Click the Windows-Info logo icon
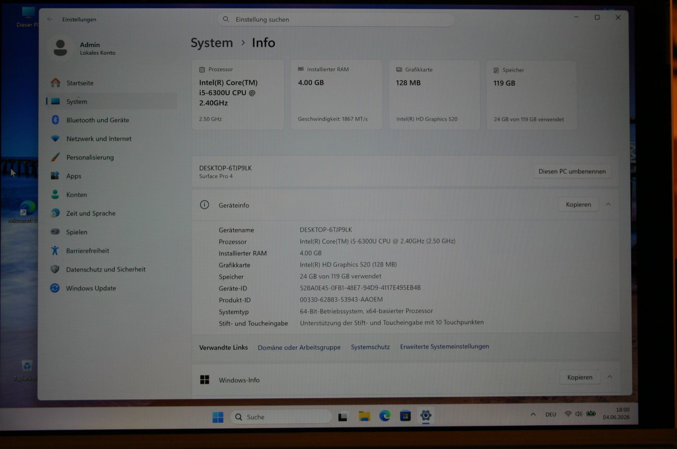 (205, 380)
